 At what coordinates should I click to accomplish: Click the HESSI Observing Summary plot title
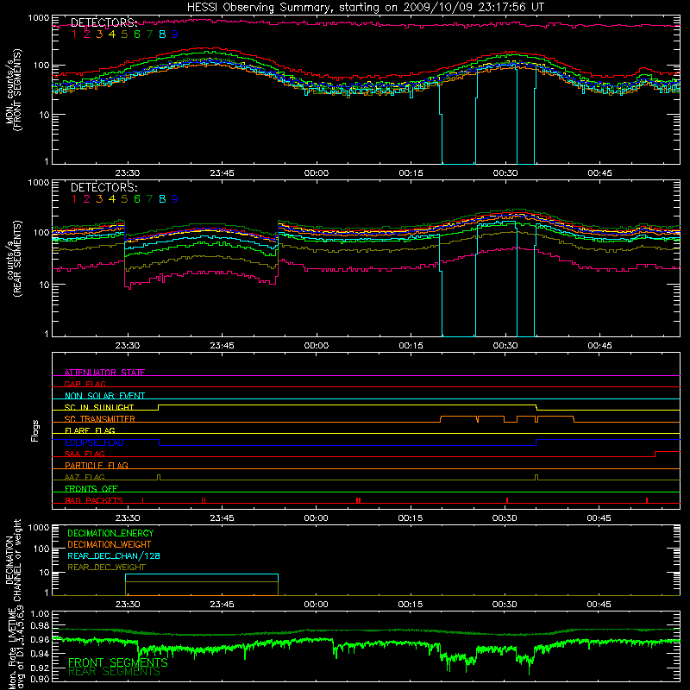(x=366, y=7)
